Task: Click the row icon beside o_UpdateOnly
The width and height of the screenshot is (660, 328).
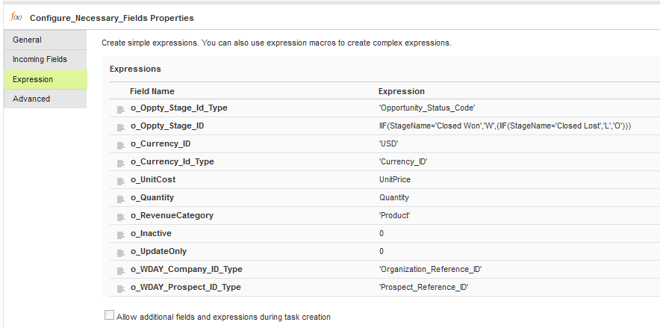Action: coord(121,253)
